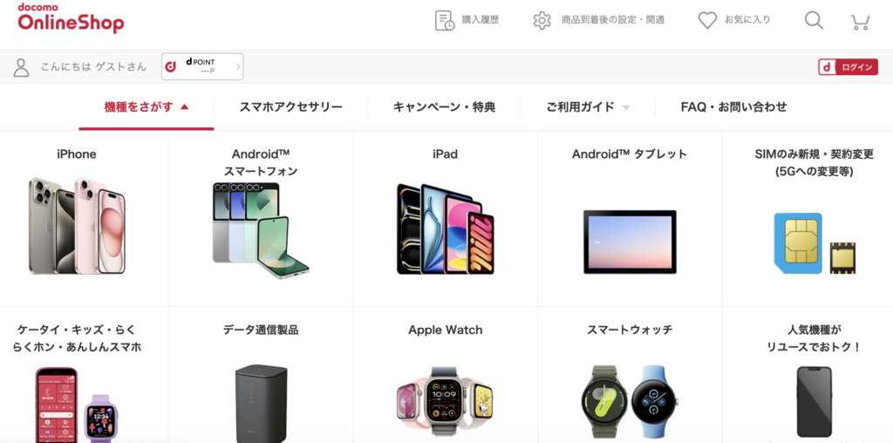Choose the iPad product image
The width and height of the screenshot is (893, 443).
click(x=446, y=228)
